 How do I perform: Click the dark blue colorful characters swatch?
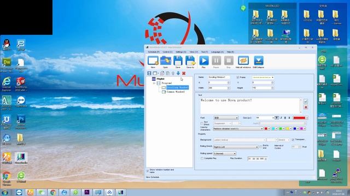[295, 128]
